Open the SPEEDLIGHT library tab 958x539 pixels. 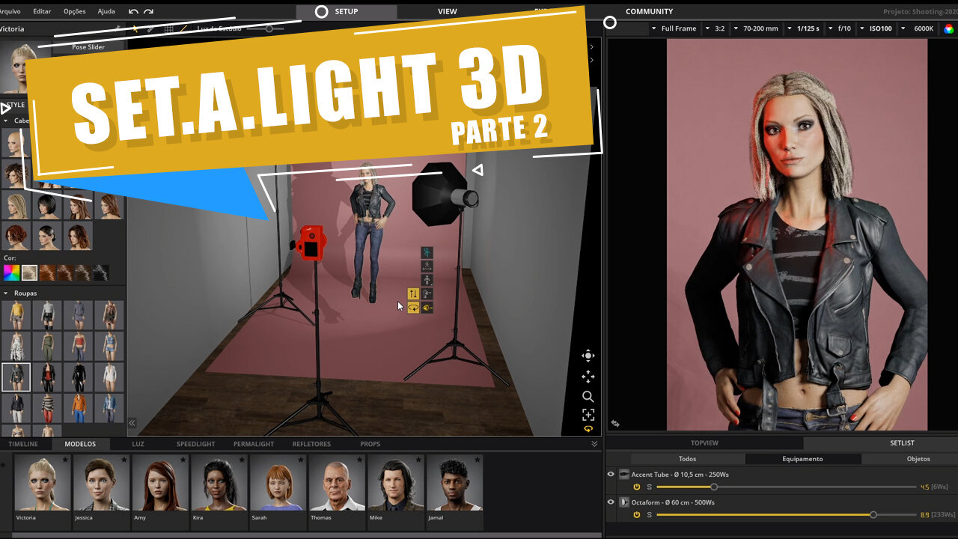point(195,444)
